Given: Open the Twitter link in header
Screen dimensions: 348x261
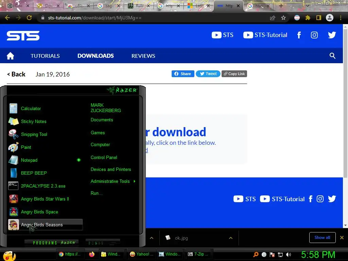Looking at the screenshot, I should click(332, 35).
